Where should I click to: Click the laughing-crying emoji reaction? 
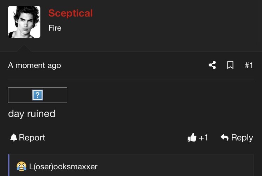[x=21, y=166]
